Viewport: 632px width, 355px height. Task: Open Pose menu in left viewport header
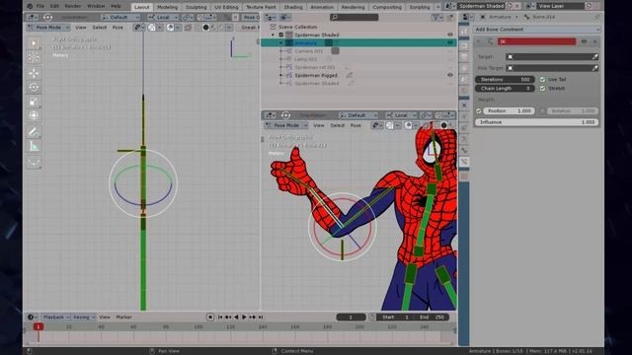pos(118,28)
